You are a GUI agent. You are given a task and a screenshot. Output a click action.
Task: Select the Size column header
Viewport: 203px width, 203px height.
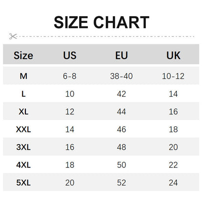coord(23,56)
